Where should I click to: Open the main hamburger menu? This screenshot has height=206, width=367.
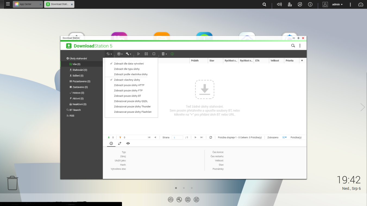(8, 4)
